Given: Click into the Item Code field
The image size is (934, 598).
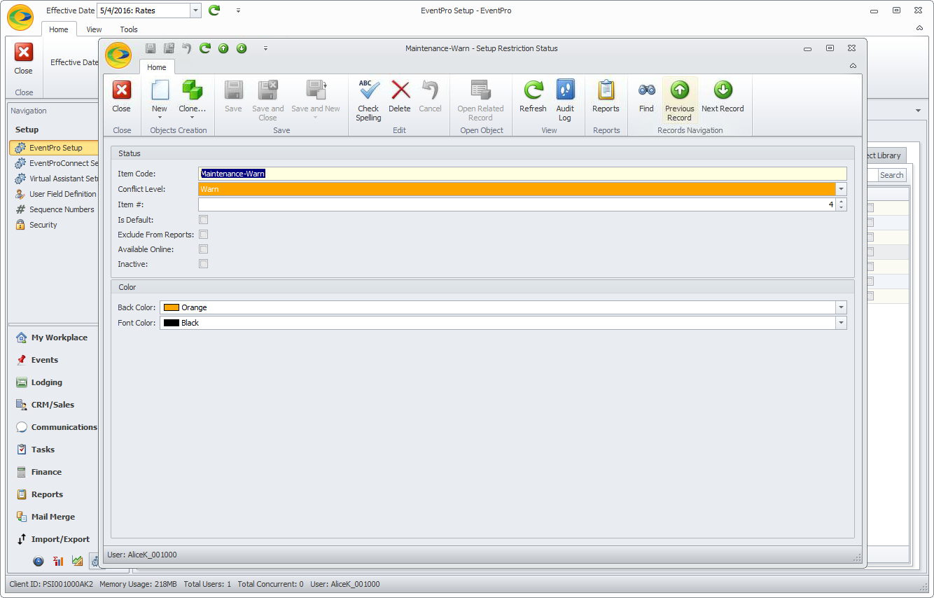Looking at the screenshot, I should click(522, 174).
